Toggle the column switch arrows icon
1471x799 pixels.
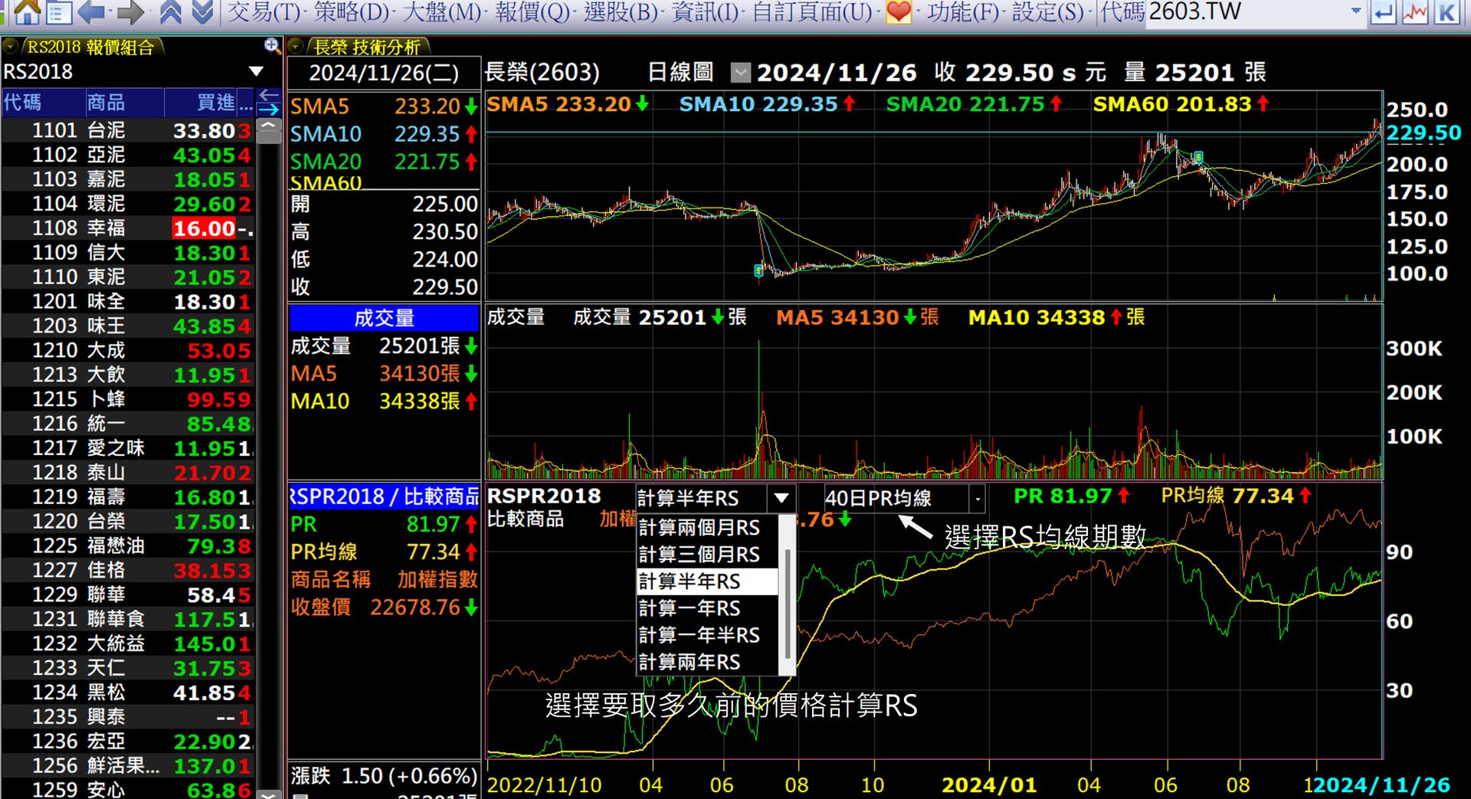coord(269,101)
